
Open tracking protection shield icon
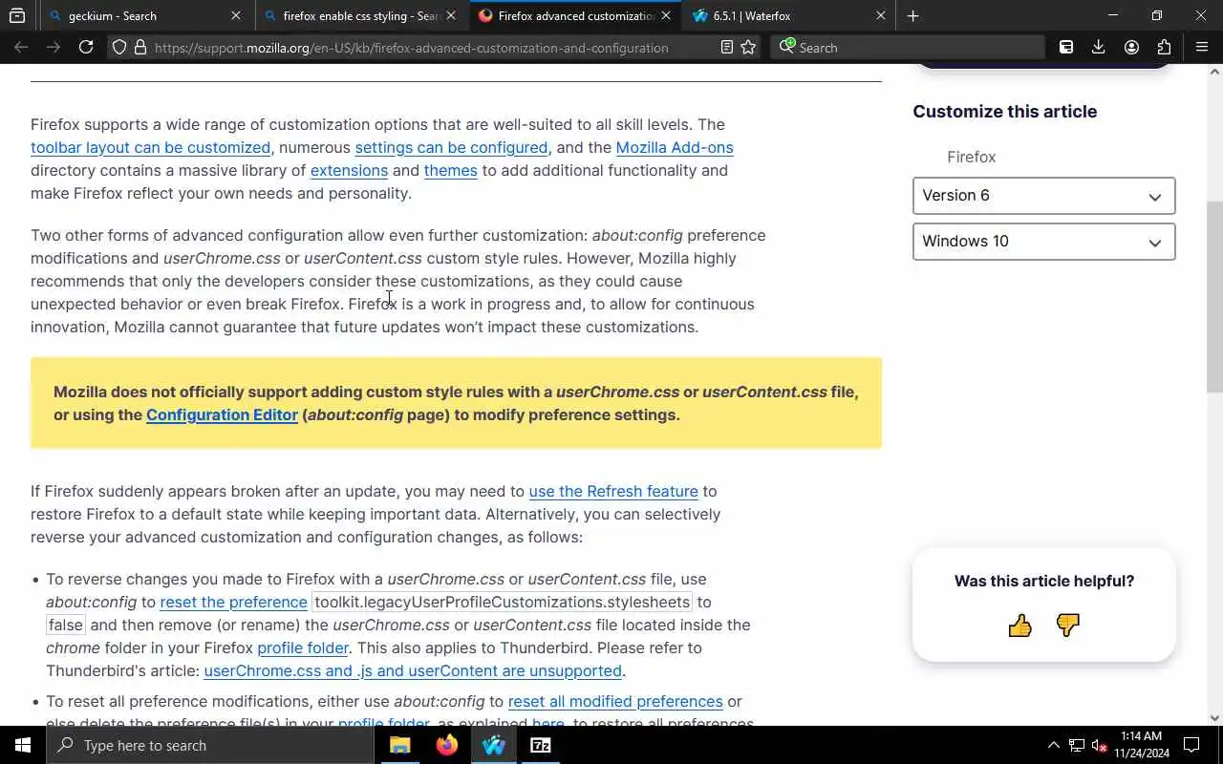[119, 47]
